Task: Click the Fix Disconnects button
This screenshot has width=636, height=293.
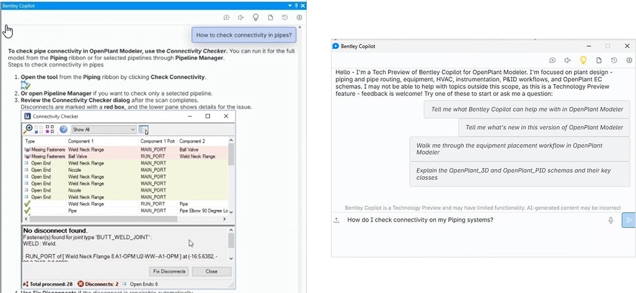Action: (169, 271)
